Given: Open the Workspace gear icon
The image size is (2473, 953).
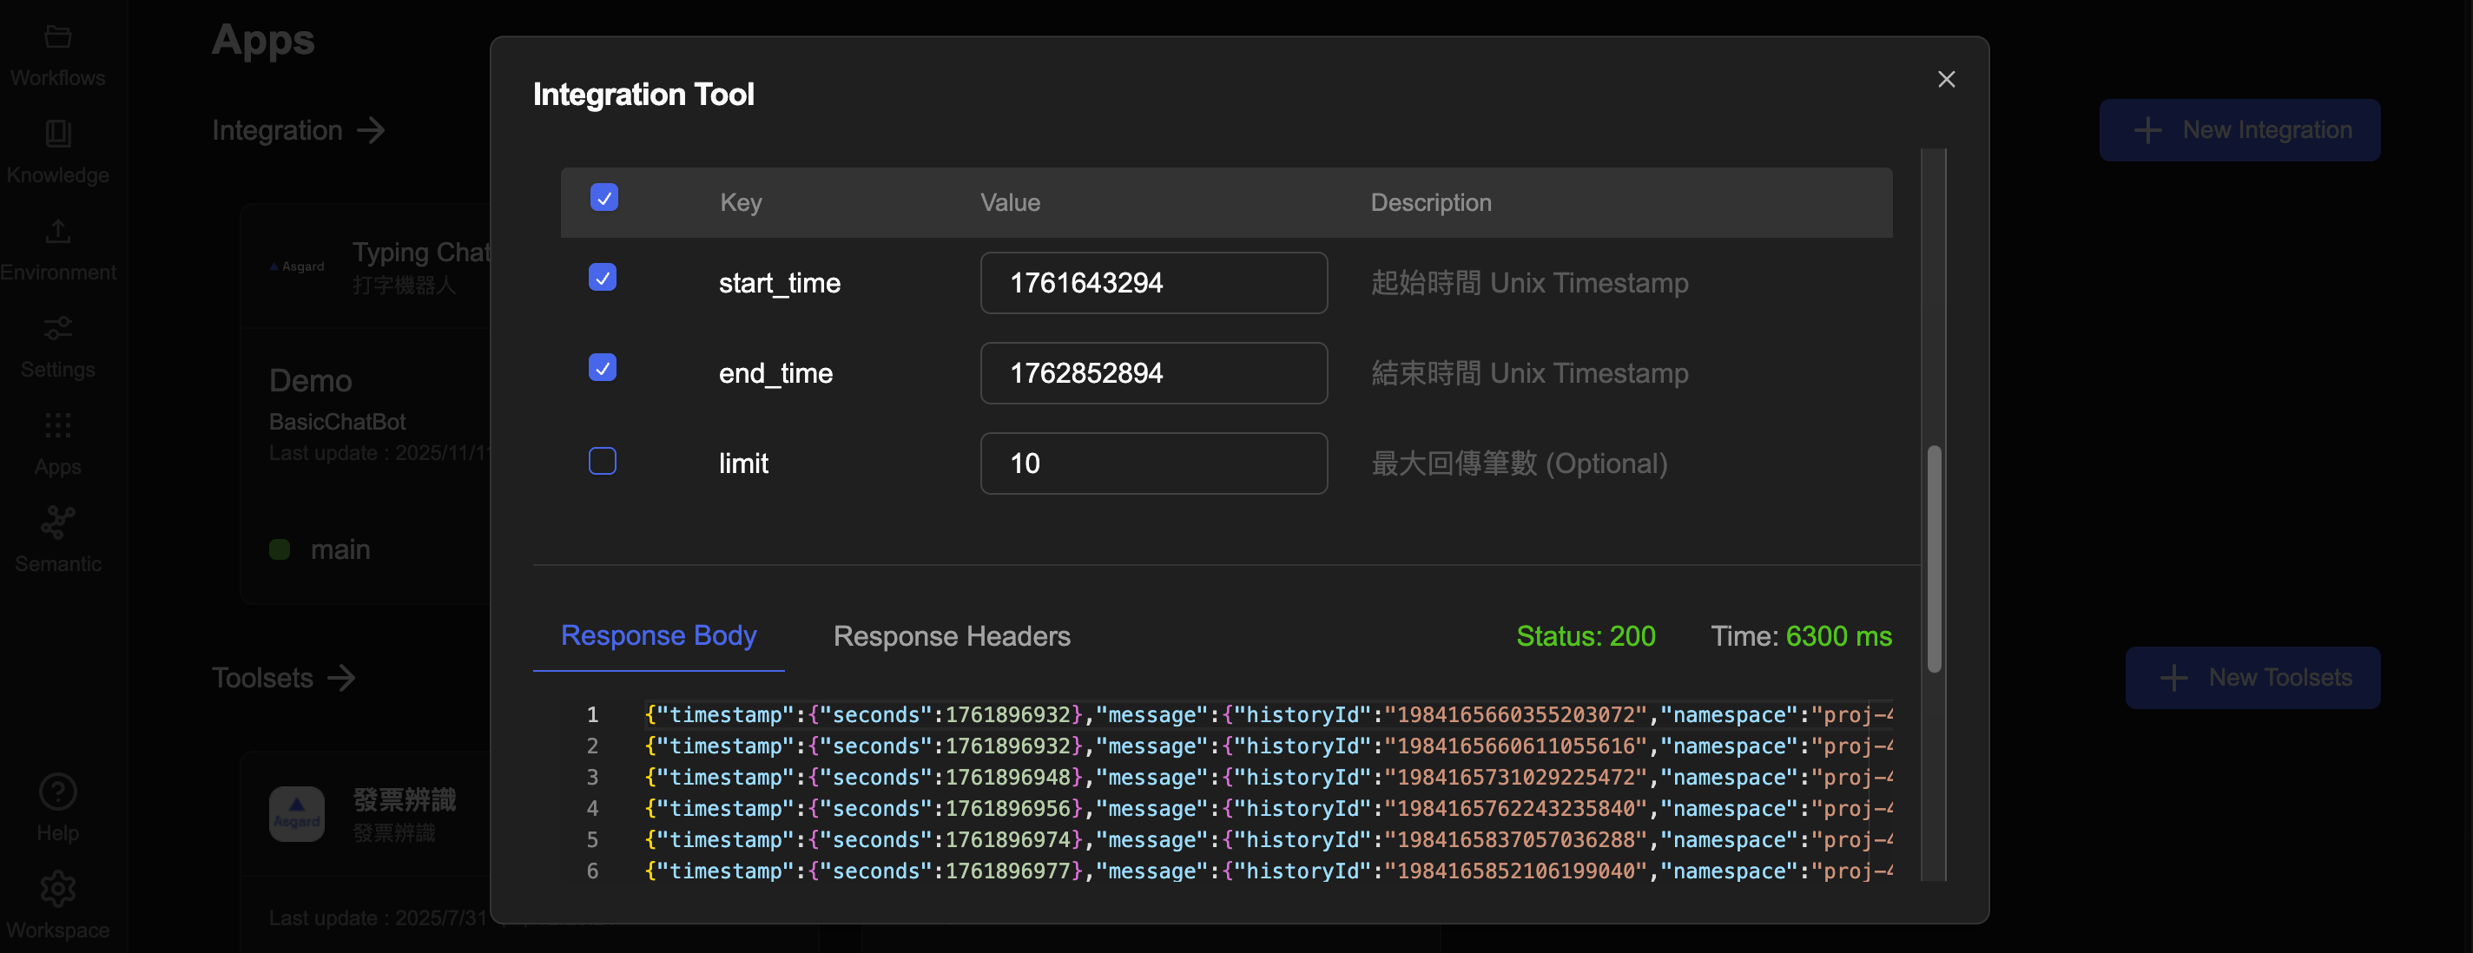Looking at the screenshot, I should click(x=57, y=889).
